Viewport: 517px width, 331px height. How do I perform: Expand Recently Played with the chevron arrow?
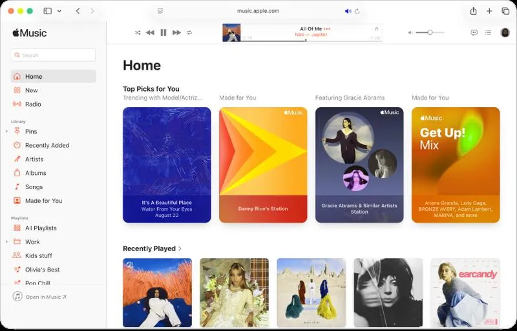coord(180,248)
